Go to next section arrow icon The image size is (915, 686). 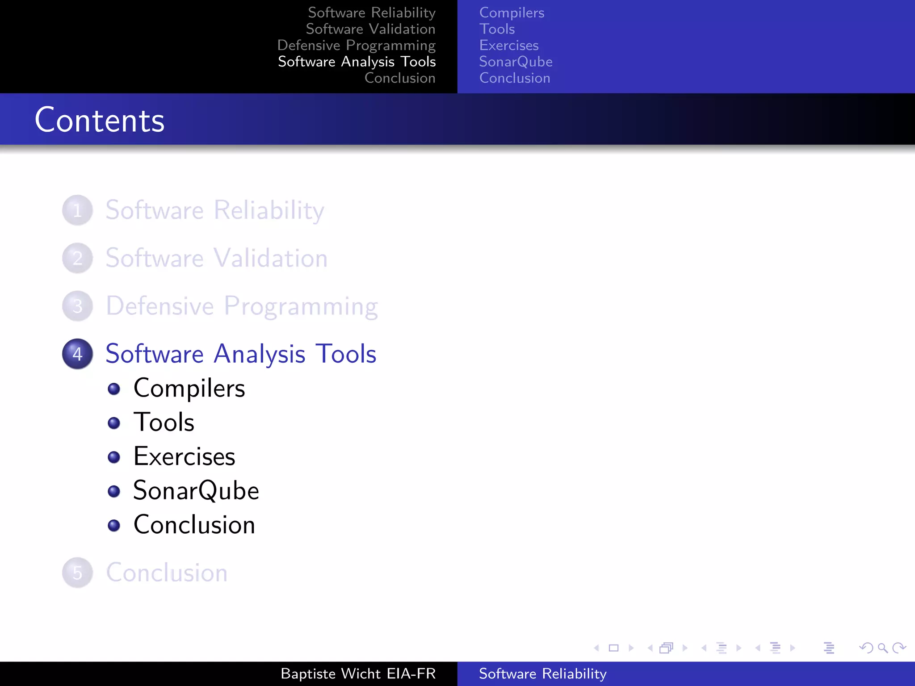(793, 648)
